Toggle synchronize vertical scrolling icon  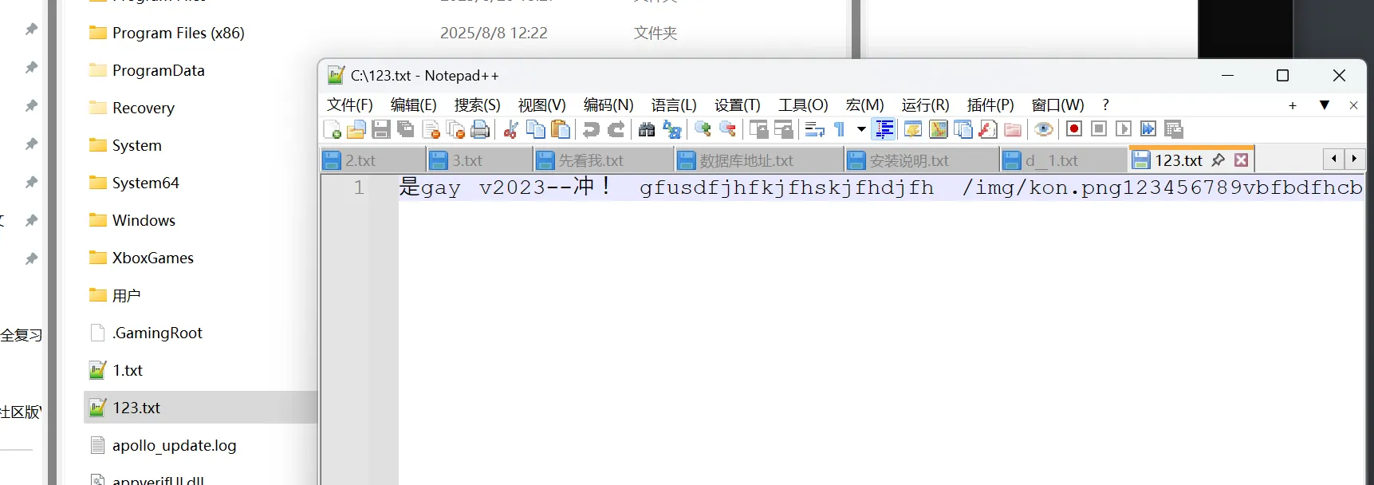point(758,129)
